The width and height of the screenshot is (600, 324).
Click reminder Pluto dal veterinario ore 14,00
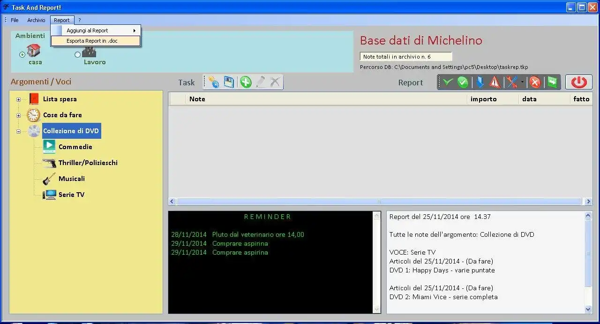tap(238, 234)
